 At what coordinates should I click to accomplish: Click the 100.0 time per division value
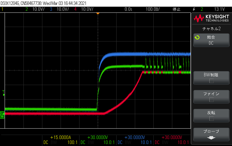tap(153, 9)
